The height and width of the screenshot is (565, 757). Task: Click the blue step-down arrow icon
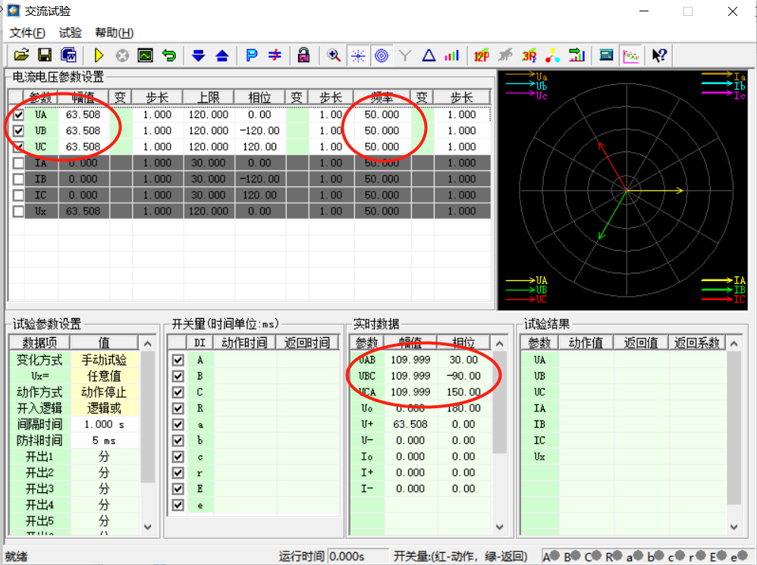point(198,55)
